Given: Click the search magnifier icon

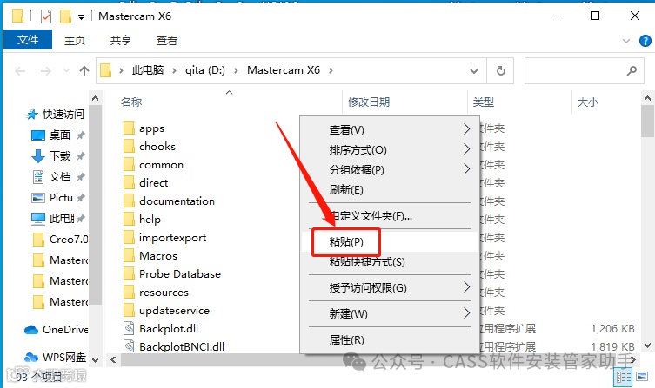Looking at the screenshot, I should pos(632,71).
